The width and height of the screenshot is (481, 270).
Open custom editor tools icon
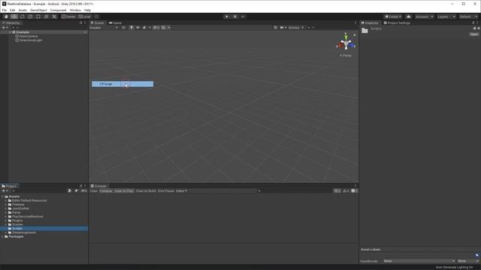[54, 16]
